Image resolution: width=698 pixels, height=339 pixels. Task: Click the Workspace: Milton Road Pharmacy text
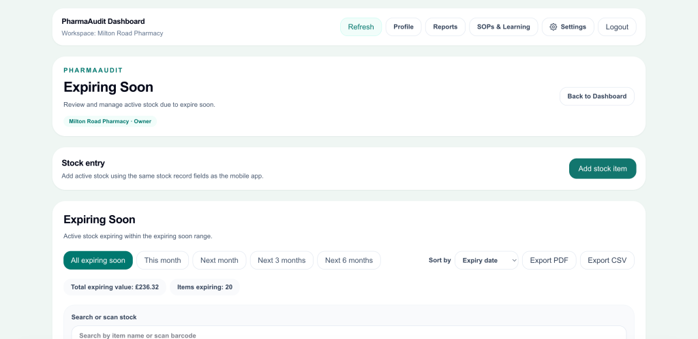coord(112,33)
